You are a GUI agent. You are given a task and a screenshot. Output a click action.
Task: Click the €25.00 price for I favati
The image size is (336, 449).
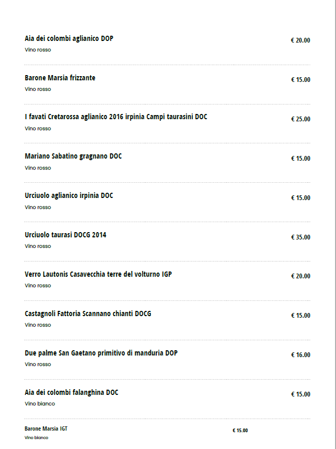300,119
